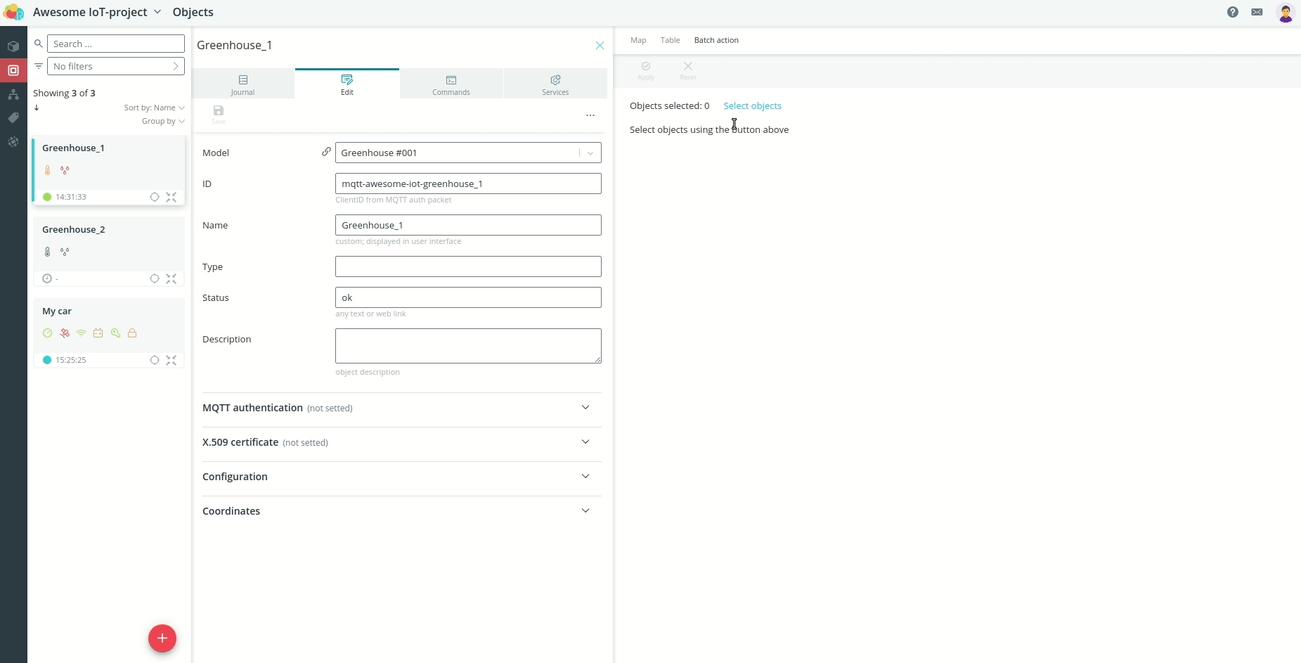Locate Greenhouse_1 with its target icon
This screenshot has height=663, width=1301.
click(x=155, y=197)
